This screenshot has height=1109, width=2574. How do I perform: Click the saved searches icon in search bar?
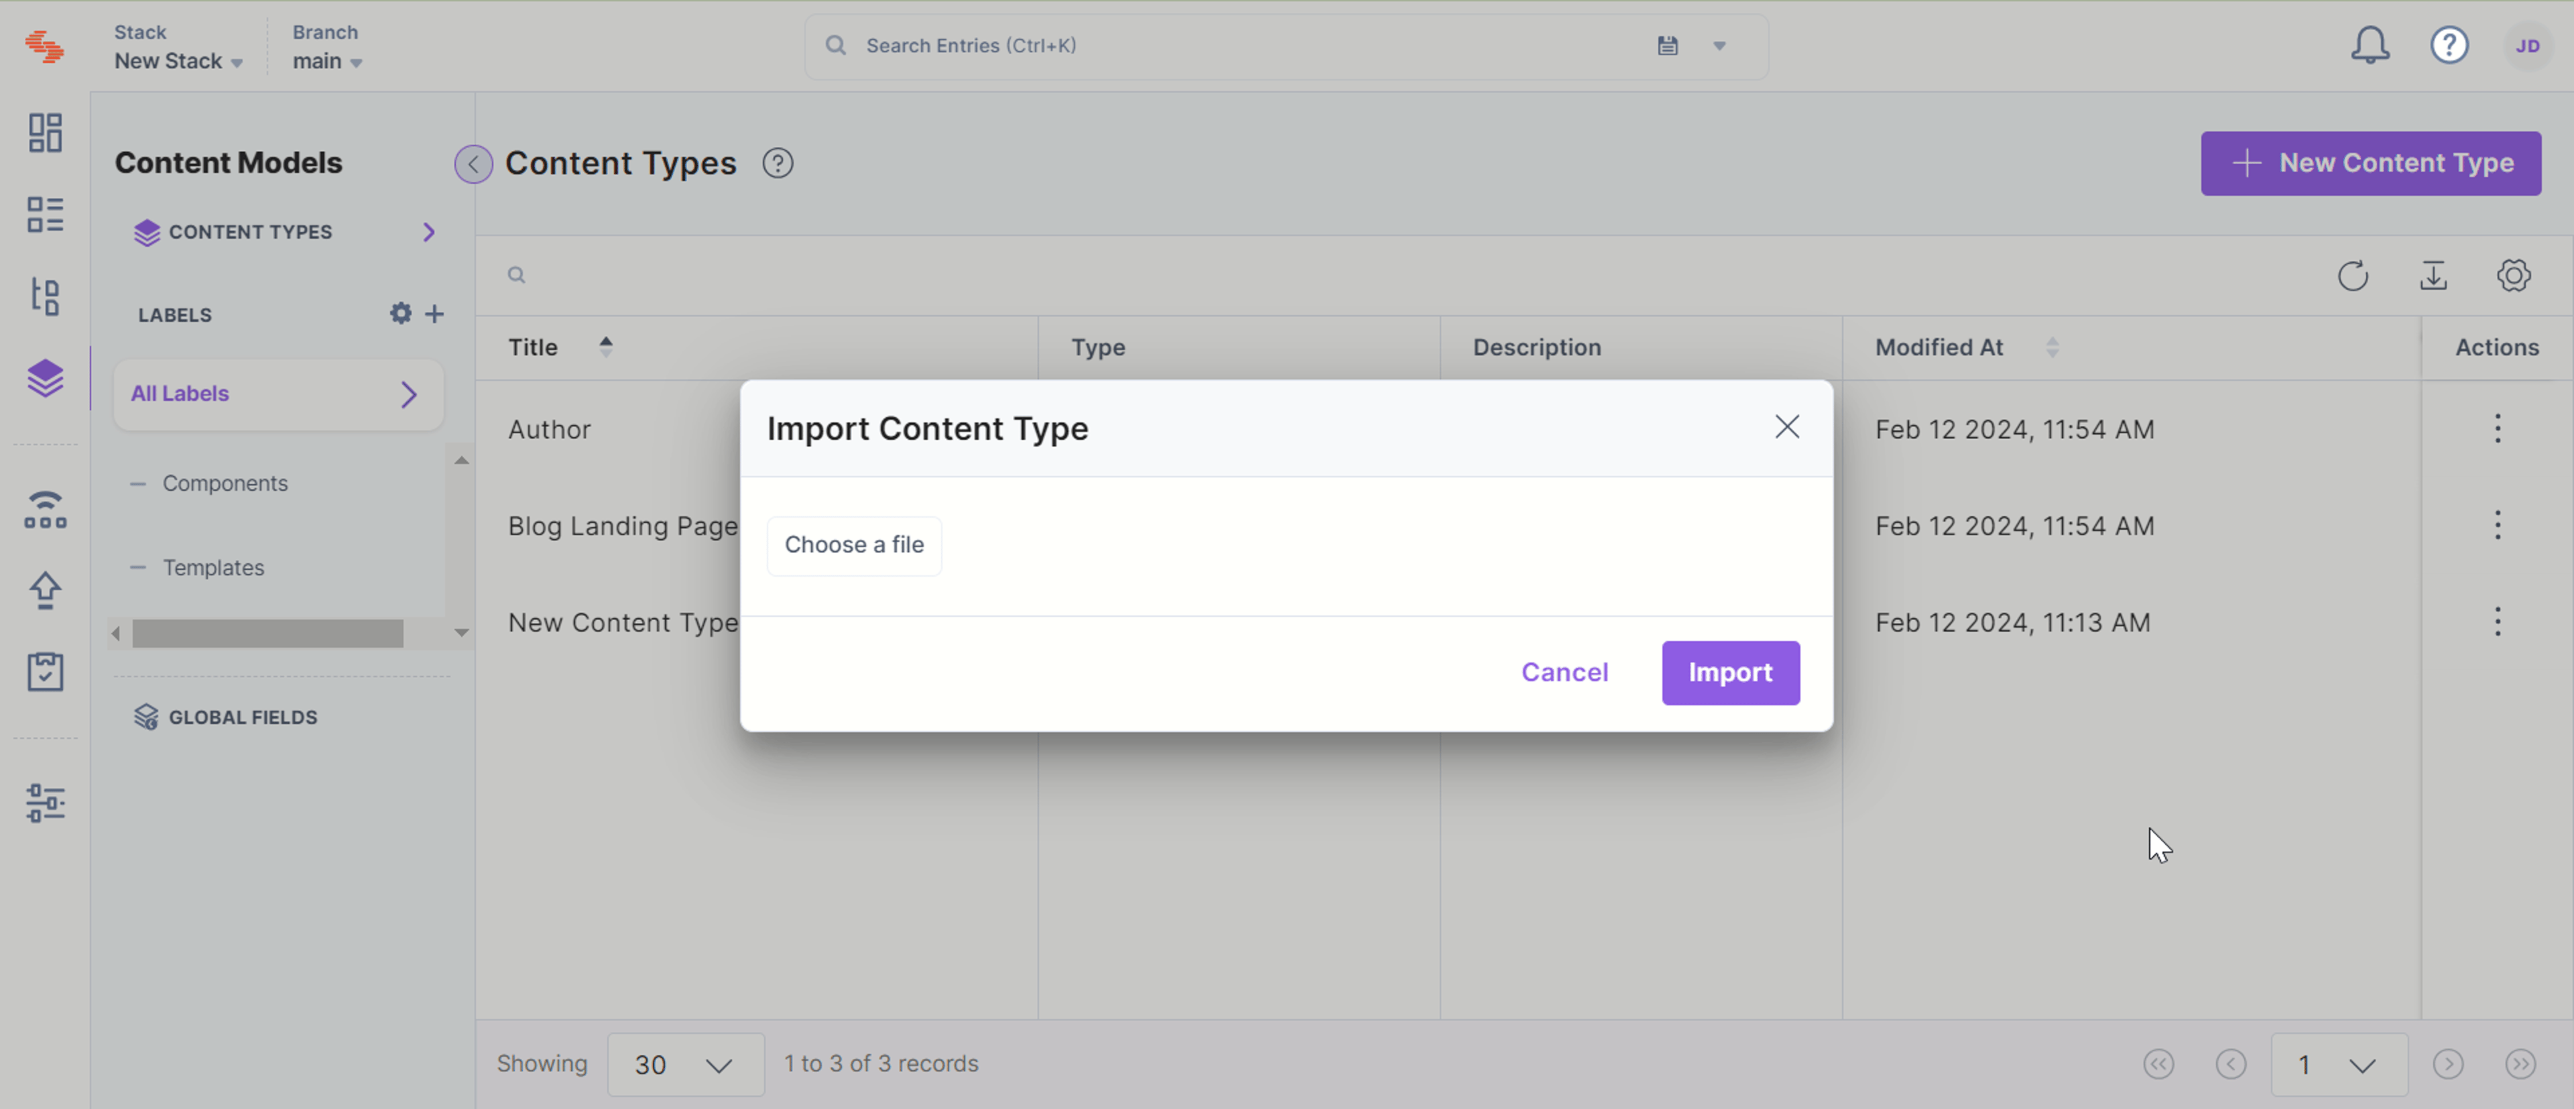(x=1666, y=45)
